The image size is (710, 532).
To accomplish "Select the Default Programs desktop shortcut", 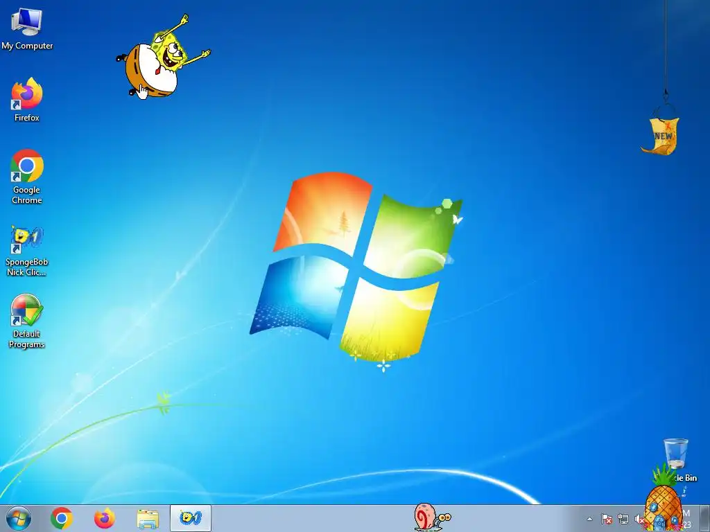I will [27, 321].
